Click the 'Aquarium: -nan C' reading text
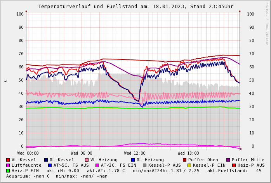Screen dimensions: 271x183 (28, 176)
